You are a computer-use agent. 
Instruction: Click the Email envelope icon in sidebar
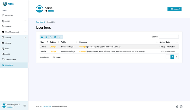tap(3, 48)
